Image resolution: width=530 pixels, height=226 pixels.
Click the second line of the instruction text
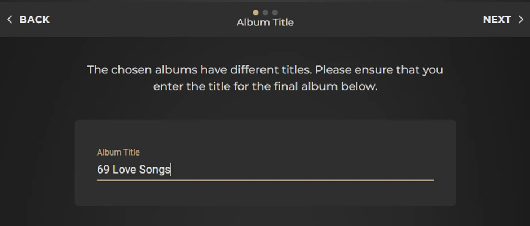point(265,87)
